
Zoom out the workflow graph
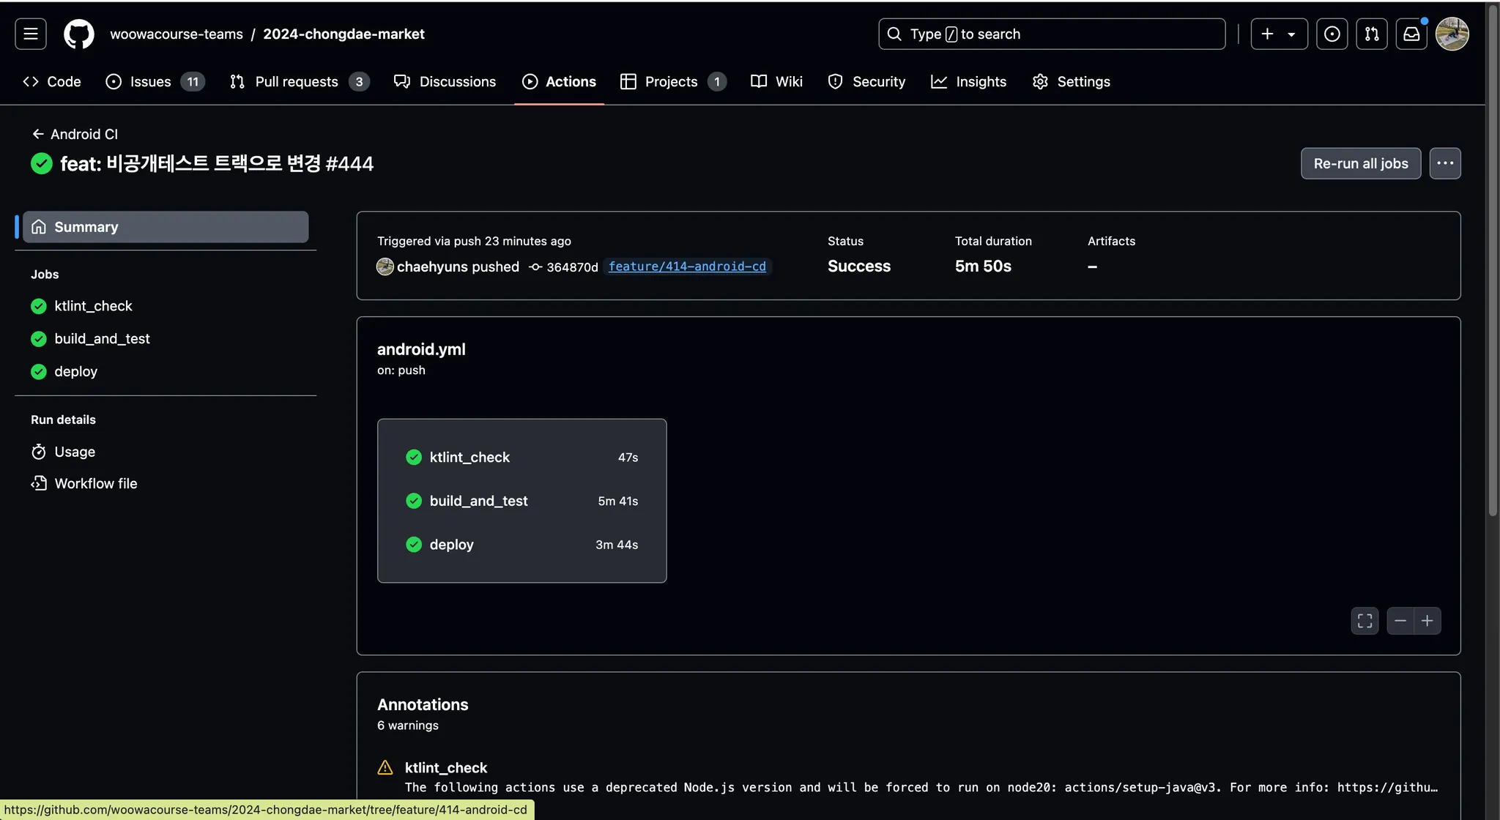tap(1400, 621)
